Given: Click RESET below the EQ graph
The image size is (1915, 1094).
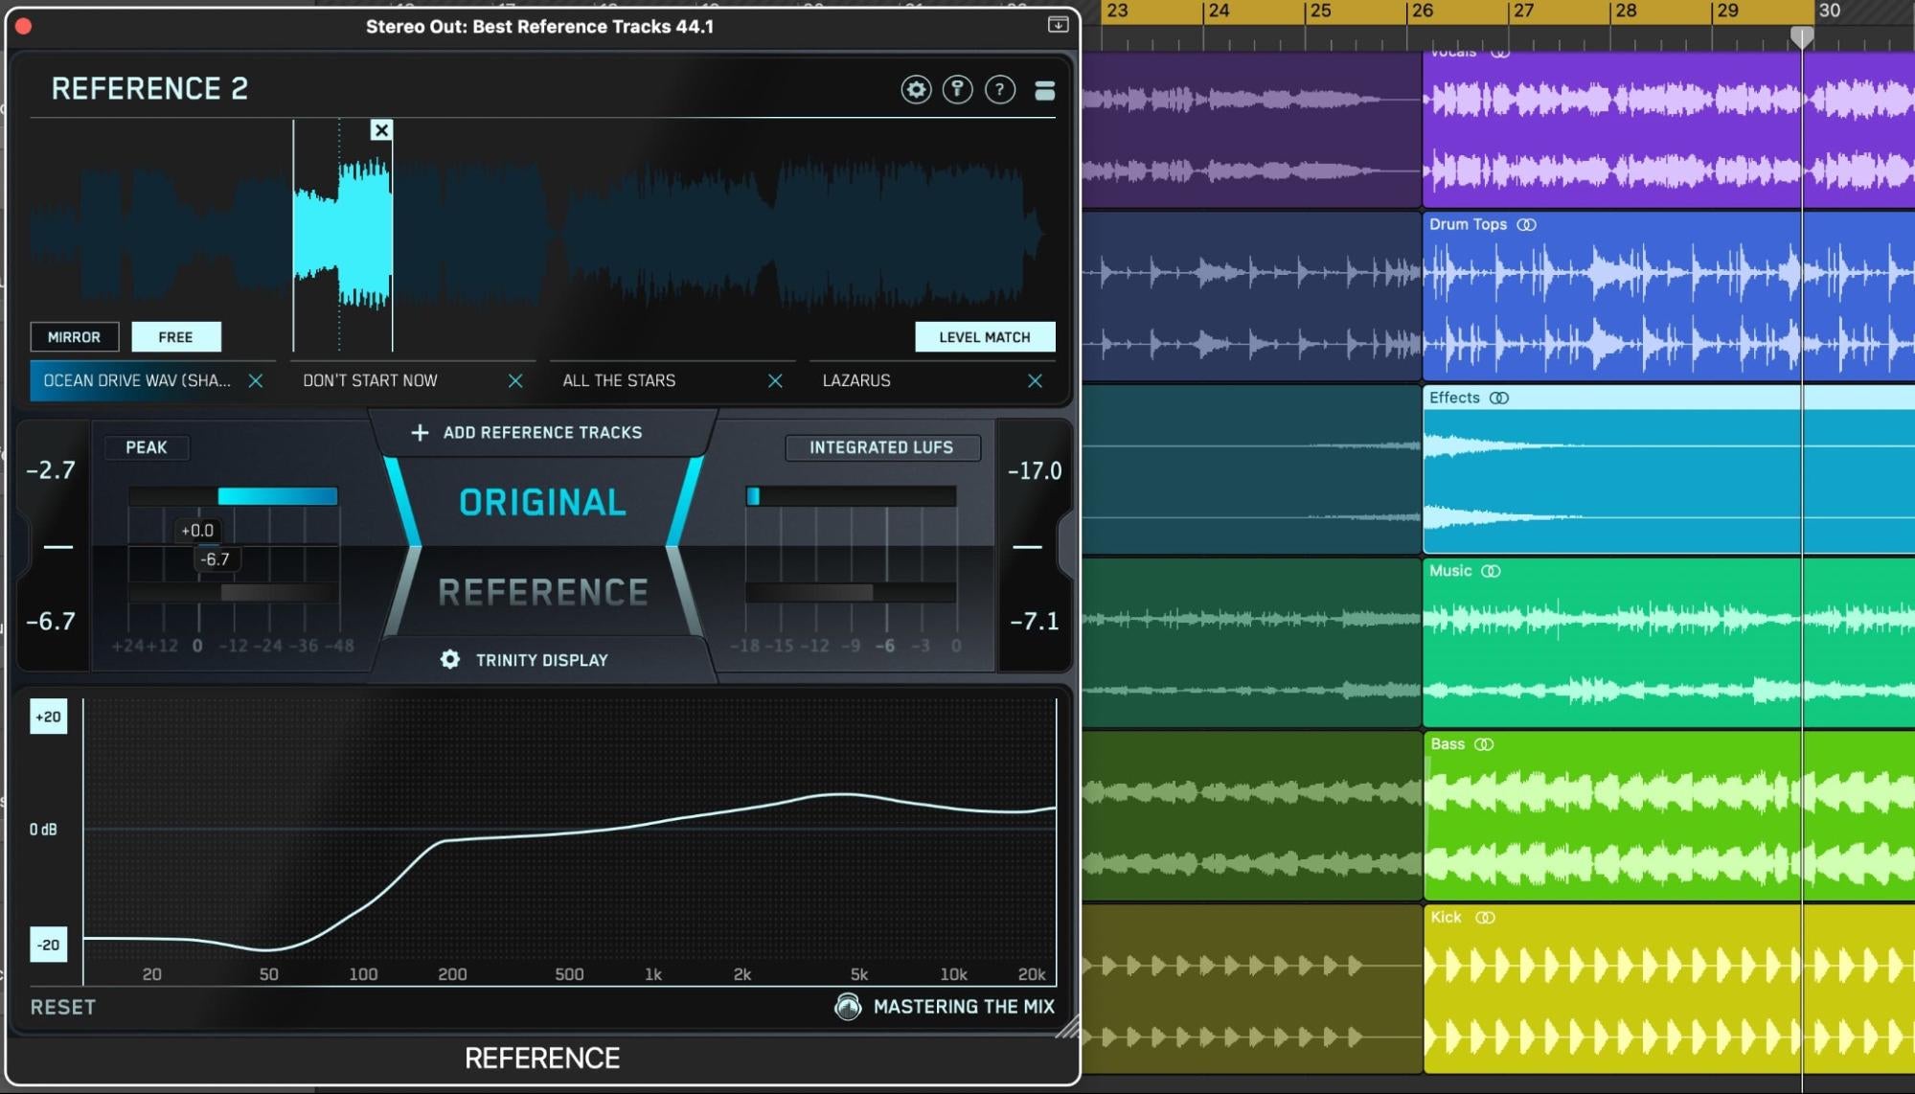Looking at the screenshot, I should (x=63, y=1007).
